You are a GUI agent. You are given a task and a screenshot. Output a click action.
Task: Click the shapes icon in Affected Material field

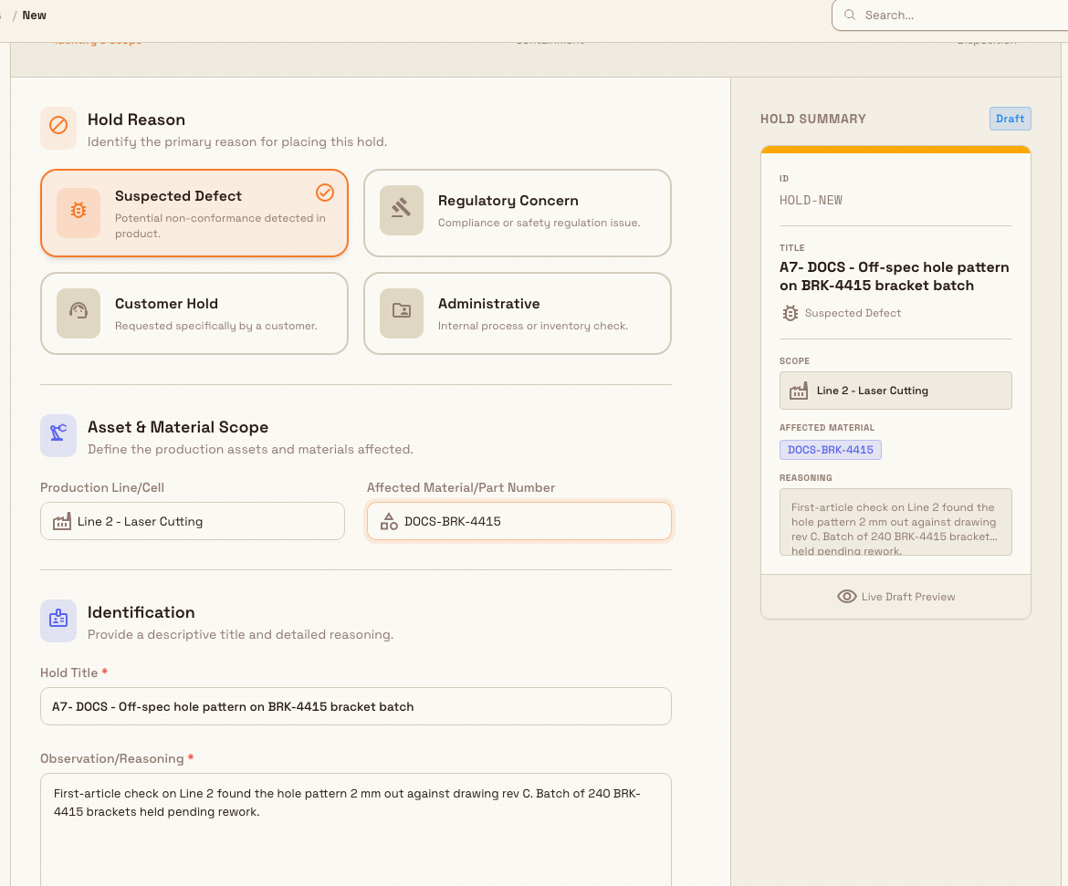pos(389,522)
